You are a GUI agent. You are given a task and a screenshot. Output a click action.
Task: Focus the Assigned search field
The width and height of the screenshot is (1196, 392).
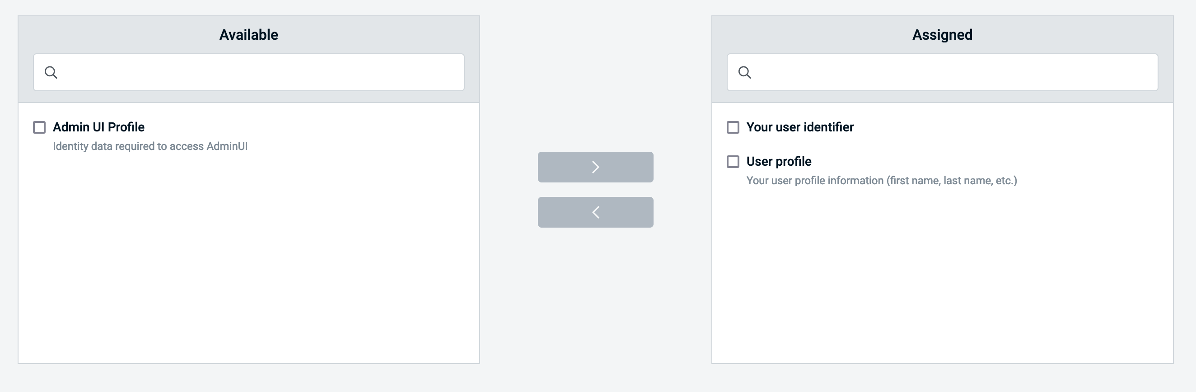point(952,72)
